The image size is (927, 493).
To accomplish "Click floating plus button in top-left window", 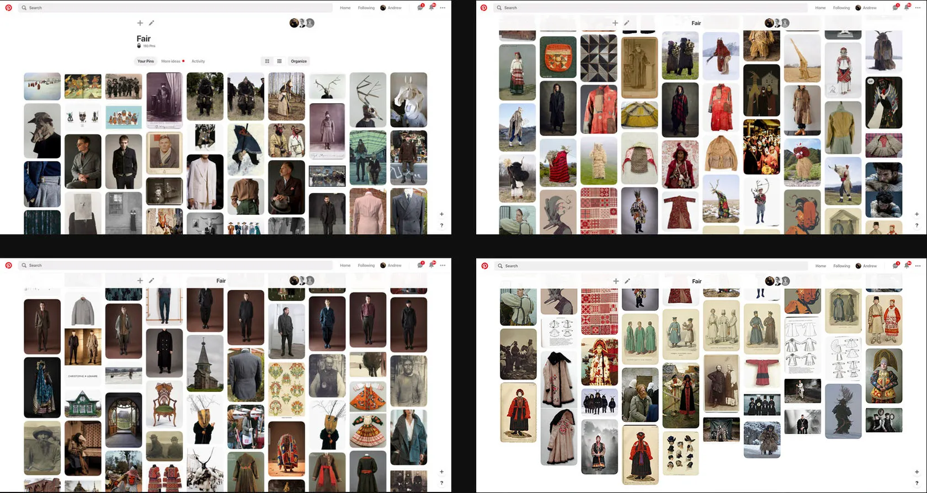I will pyautogui.click(x=441, y=214).
